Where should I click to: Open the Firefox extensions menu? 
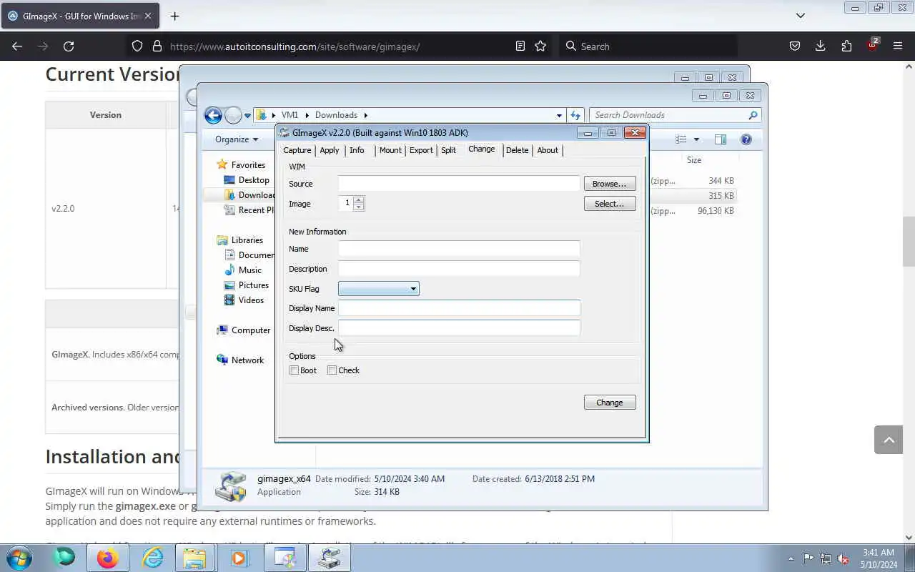846,46
